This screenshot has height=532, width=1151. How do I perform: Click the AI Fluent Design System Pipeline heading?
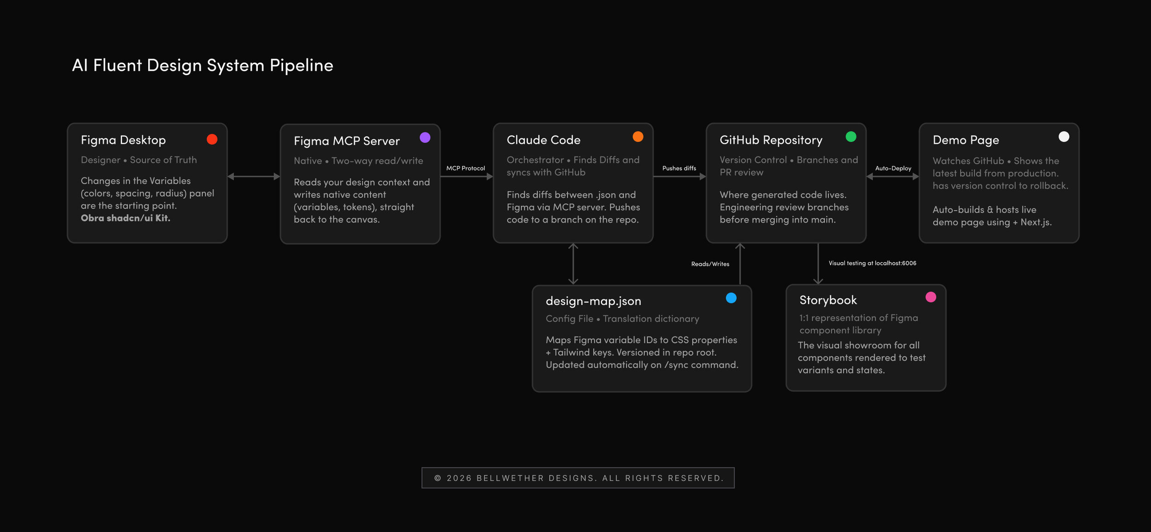(x=203, y=65)
